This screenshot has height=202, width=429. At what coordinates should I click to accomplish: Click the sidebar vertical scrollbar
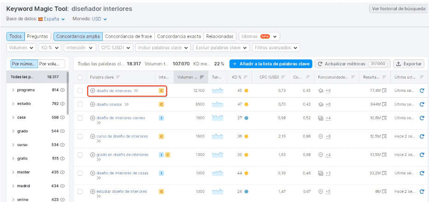coord(68,93)
